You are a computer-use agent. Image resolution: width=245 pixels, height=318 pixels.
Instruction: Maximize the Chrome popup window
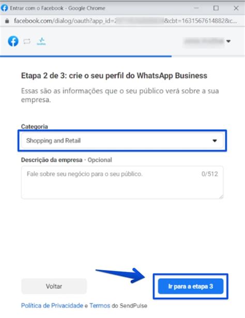pos(216,8)
